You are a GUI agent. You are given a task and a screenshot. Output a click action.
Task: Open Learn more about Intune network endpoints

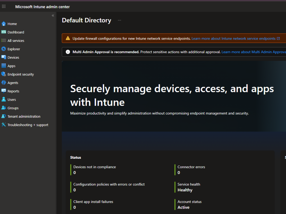(233, 39)
